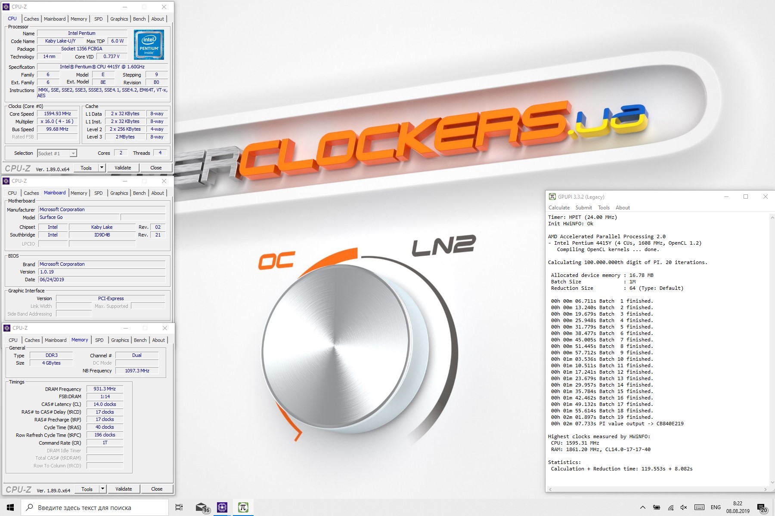The height and width of the screenshot is (516, 775).
Task: Click Batch 10 finished line in GPUPI
Action: tap(601, 359)
